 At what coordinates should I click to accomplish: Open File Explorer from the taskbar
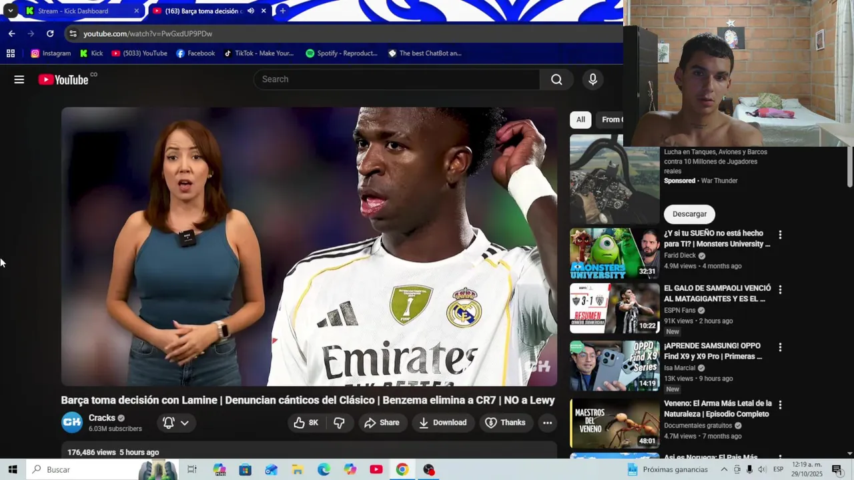pos(298,469)
